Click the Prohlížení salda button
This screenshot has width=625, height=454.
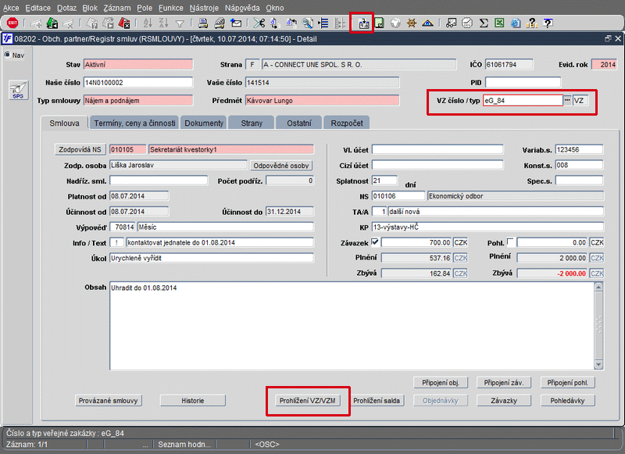pyautogui.click(x=377, y=401)
